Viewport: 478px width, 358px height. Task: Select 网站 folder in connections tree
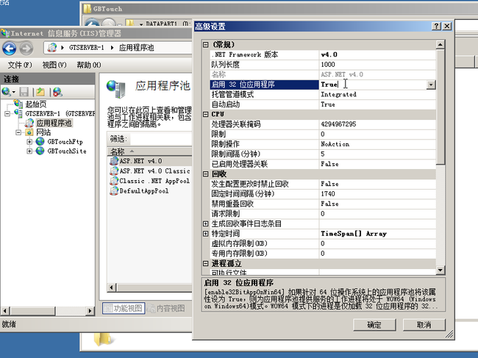[x=43, y=132]
